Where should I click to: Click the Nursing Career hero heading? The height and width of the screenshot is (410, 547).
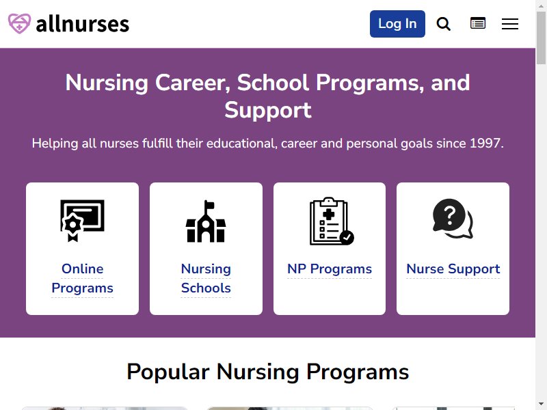click(267, 96)
